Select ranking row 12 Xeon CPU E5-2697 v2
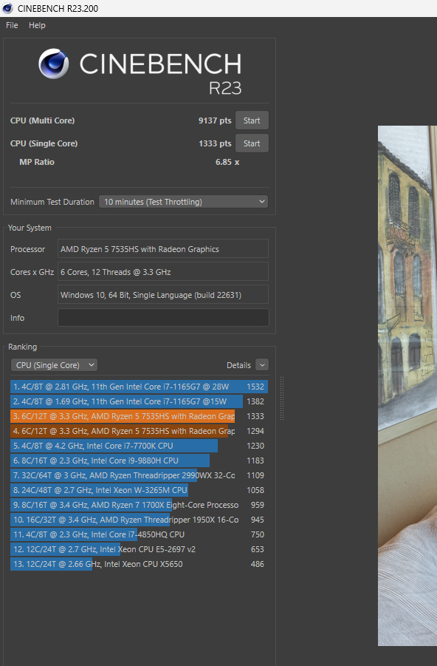This screenshot has width=437, height=666. [140, 549]
